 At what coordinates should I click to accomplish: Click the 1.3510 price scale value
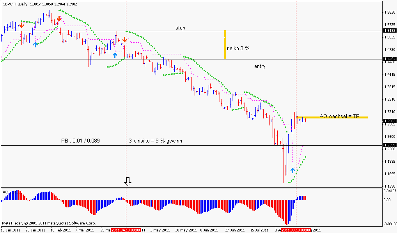point(390,99)
